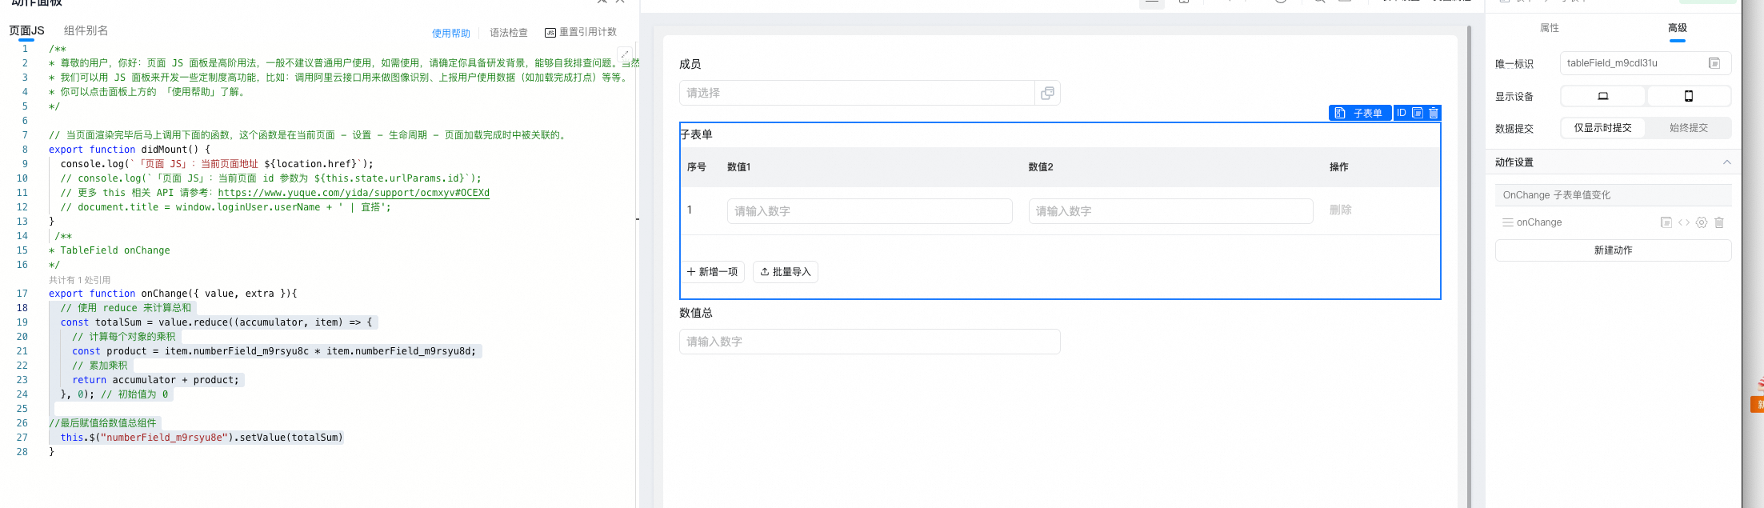Click the member picker icon in 成员 field

click(x=1047, y=93)
